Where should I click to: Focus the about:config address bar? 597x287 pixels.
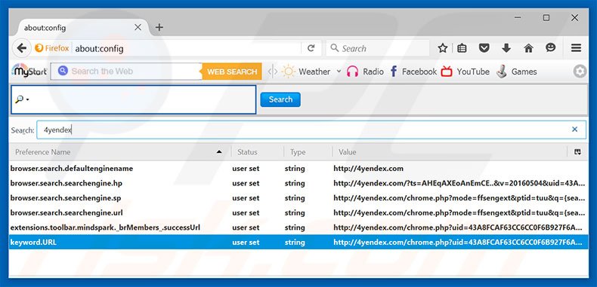coord(187,48)
